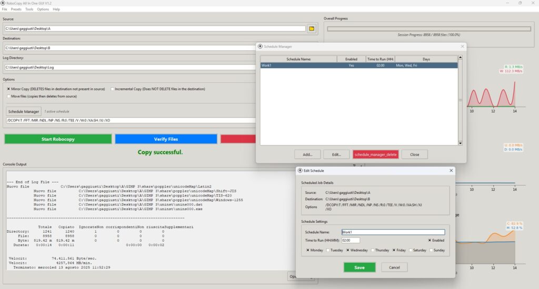Click the Days column header

click(x=426, y=59)
